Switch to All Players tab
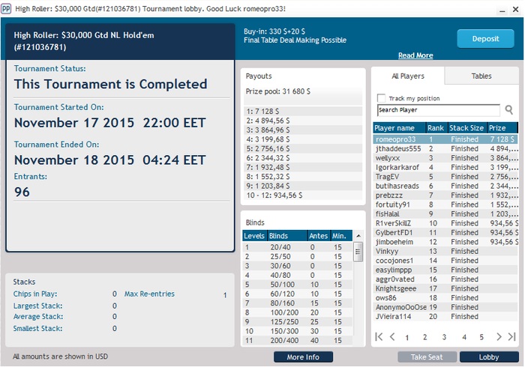 [408, 76]
